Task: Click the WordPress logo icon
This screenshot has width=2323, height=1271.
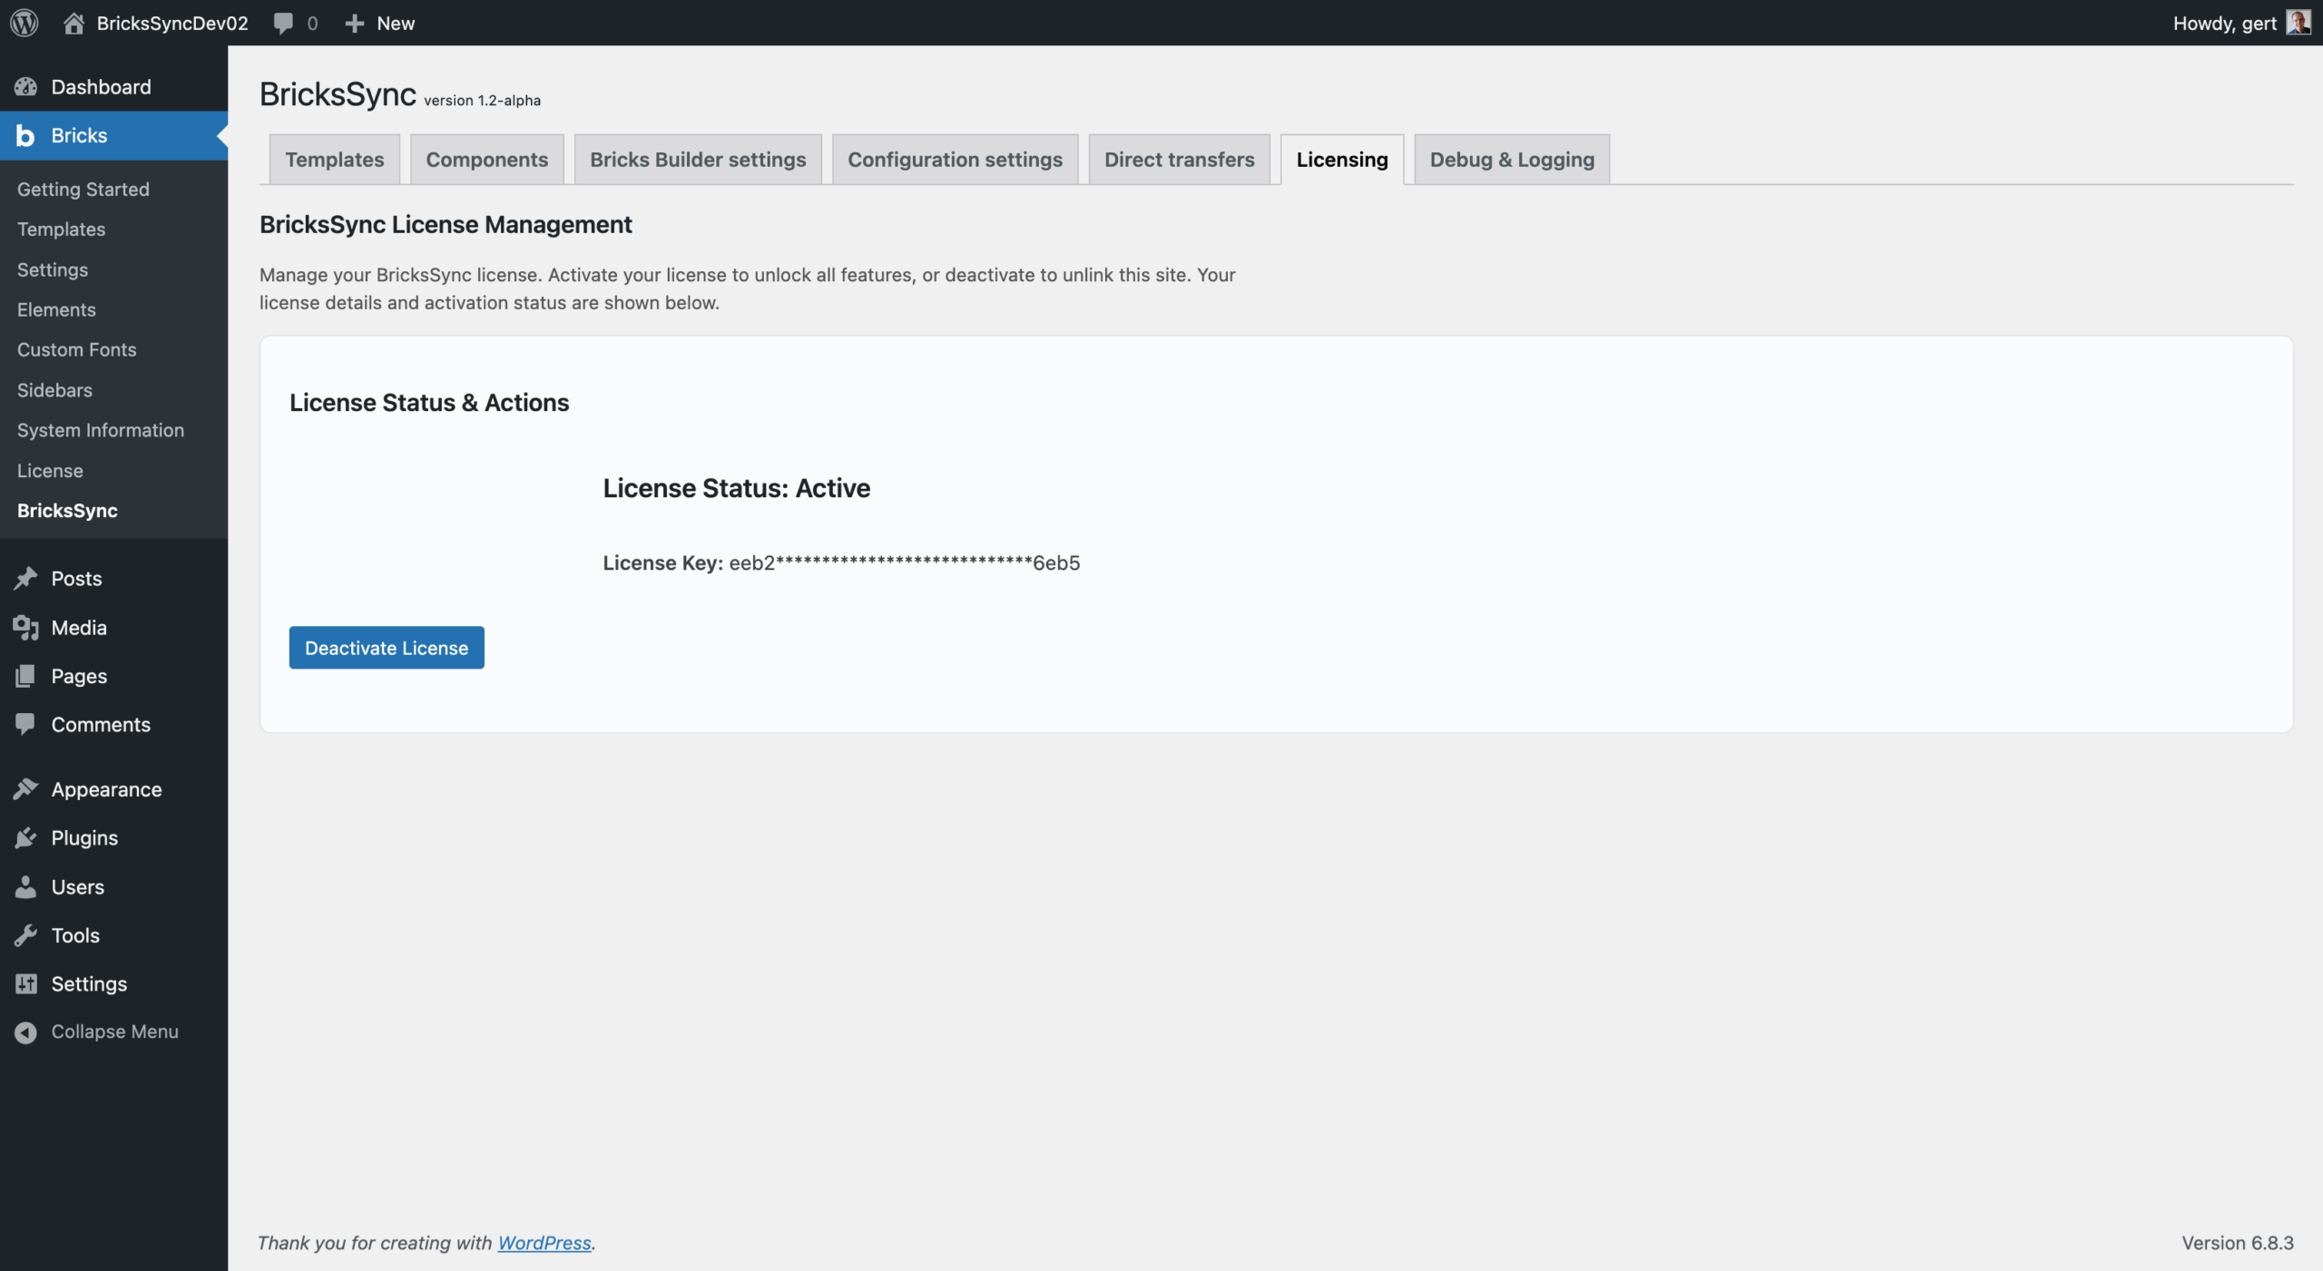Action: (x=25, y=23)
